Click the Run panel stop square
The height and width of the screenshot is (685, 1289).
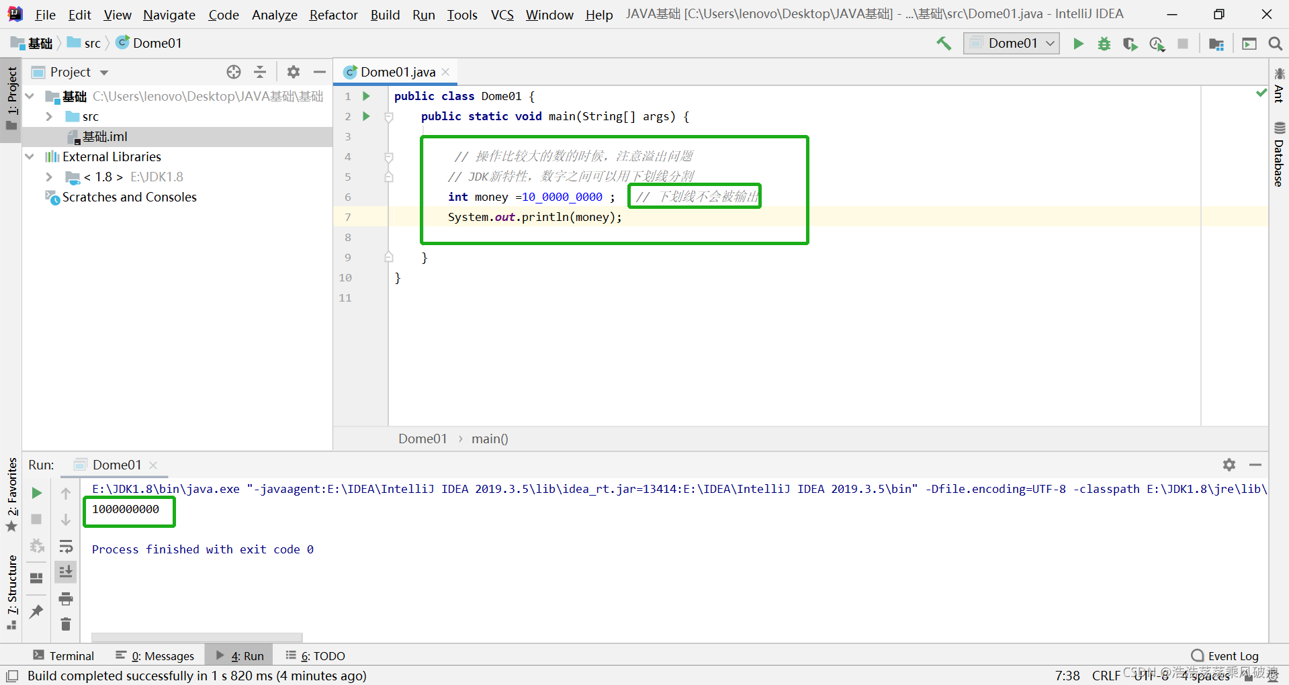(x=37, y=519)
